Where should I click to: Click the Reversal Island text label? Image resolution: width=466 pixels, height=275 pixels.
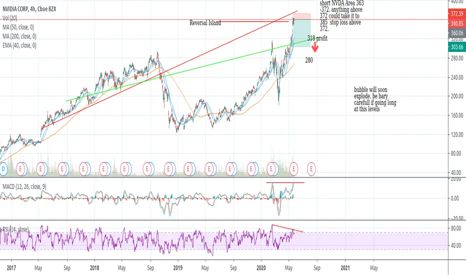point(205,23)
